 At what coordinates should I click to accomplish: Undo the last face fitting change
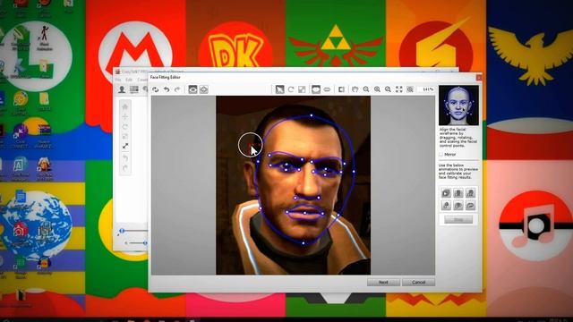[167, 89]
